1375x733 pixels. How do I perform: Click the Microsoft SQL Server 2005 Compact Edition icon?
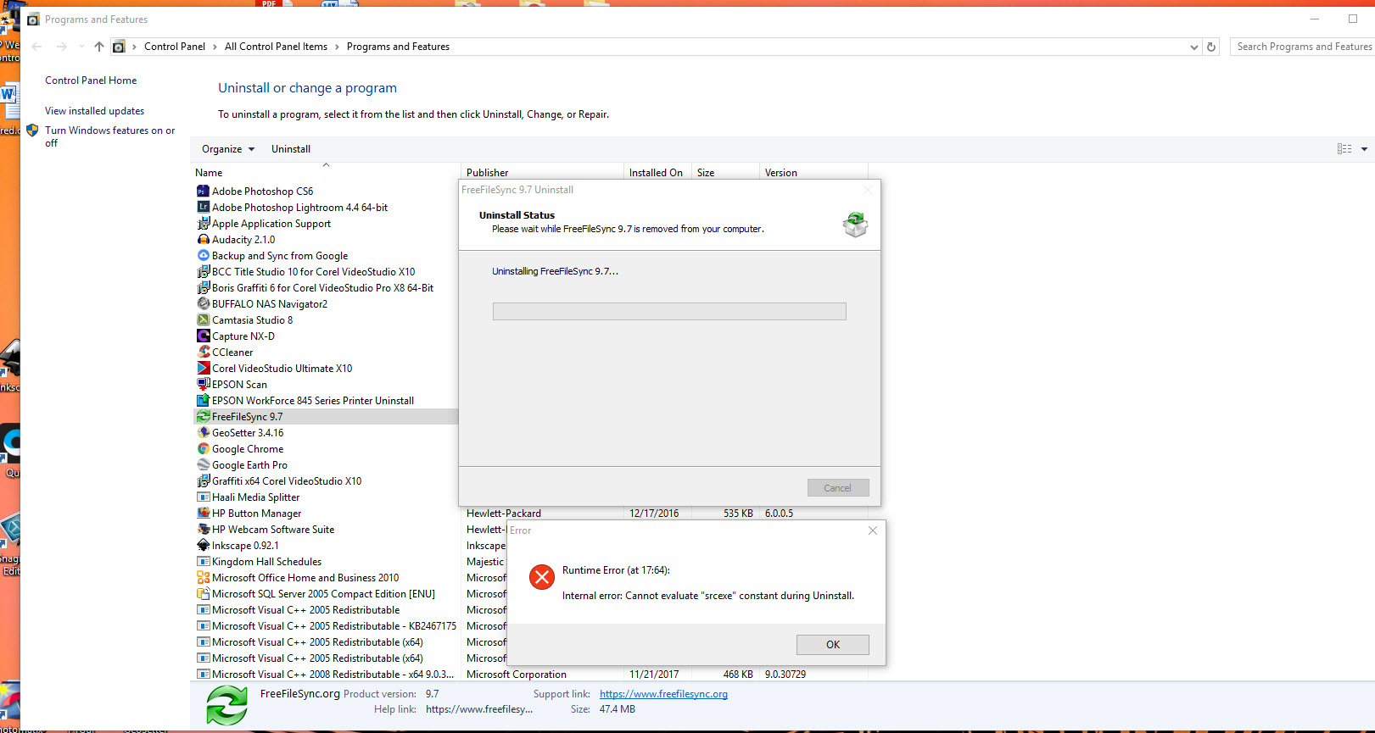pos(203,594)
